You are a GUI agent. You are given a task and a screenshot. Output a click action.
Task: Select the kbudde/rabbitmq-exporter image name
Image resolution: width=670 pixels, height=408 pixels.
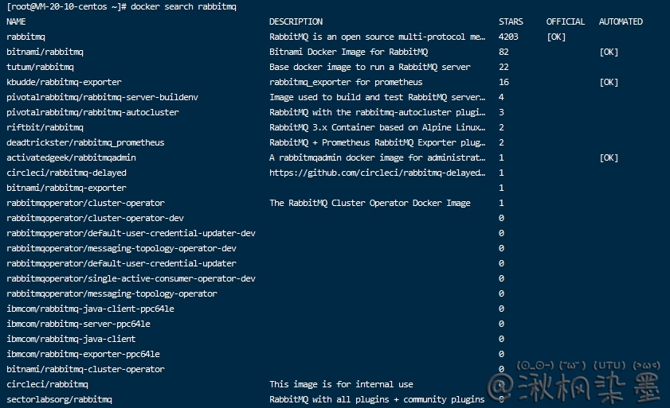(x=64, y=82)
